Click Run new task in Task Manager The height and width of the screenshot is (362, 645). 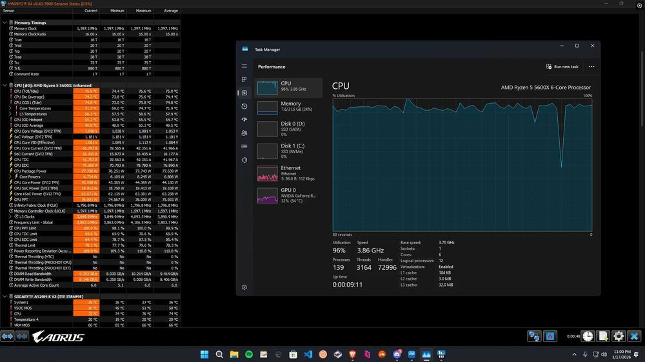point(562,66)
